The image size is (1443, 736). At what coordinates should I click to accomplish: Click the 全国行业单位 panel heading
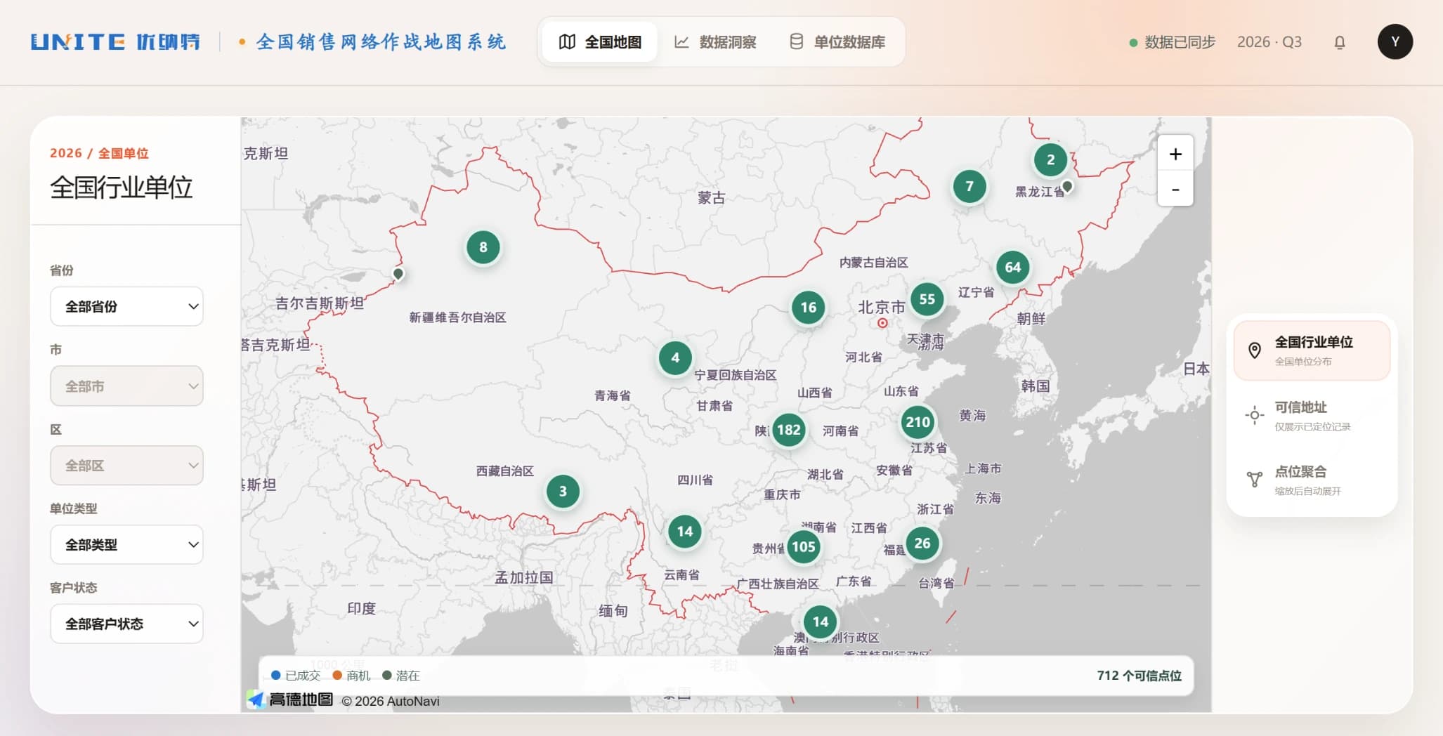tap(122, 188)
